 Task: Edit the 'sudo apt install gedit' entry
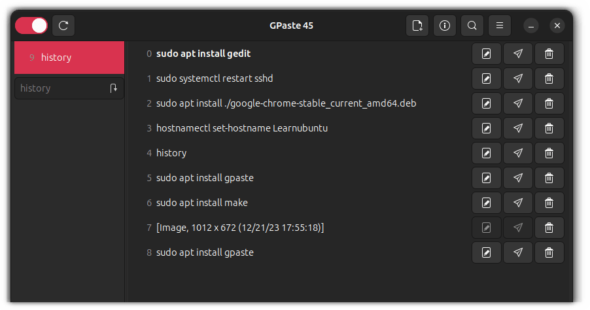[x=486, y=54]
